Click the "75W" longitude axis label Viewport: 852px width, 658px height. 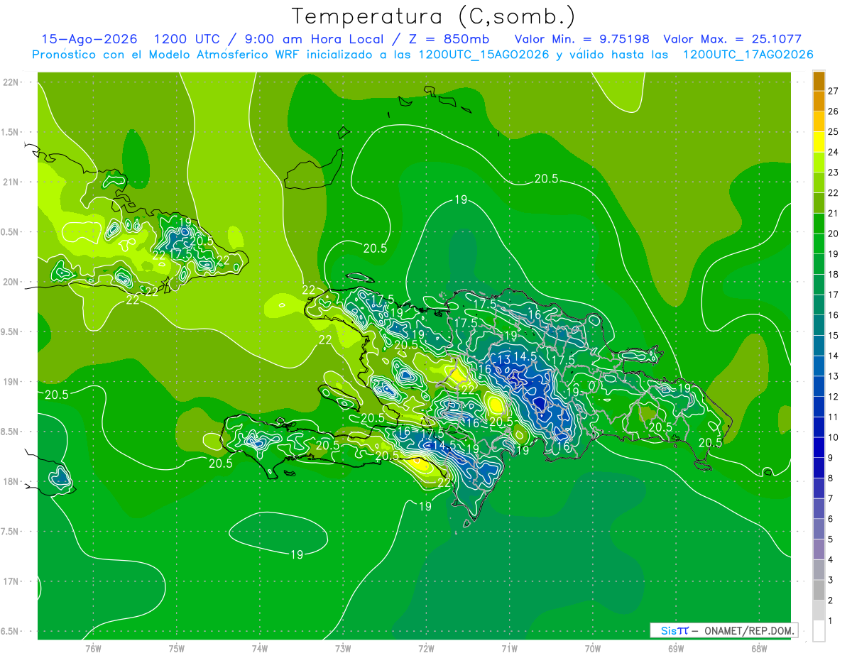[x=177, y=648]
